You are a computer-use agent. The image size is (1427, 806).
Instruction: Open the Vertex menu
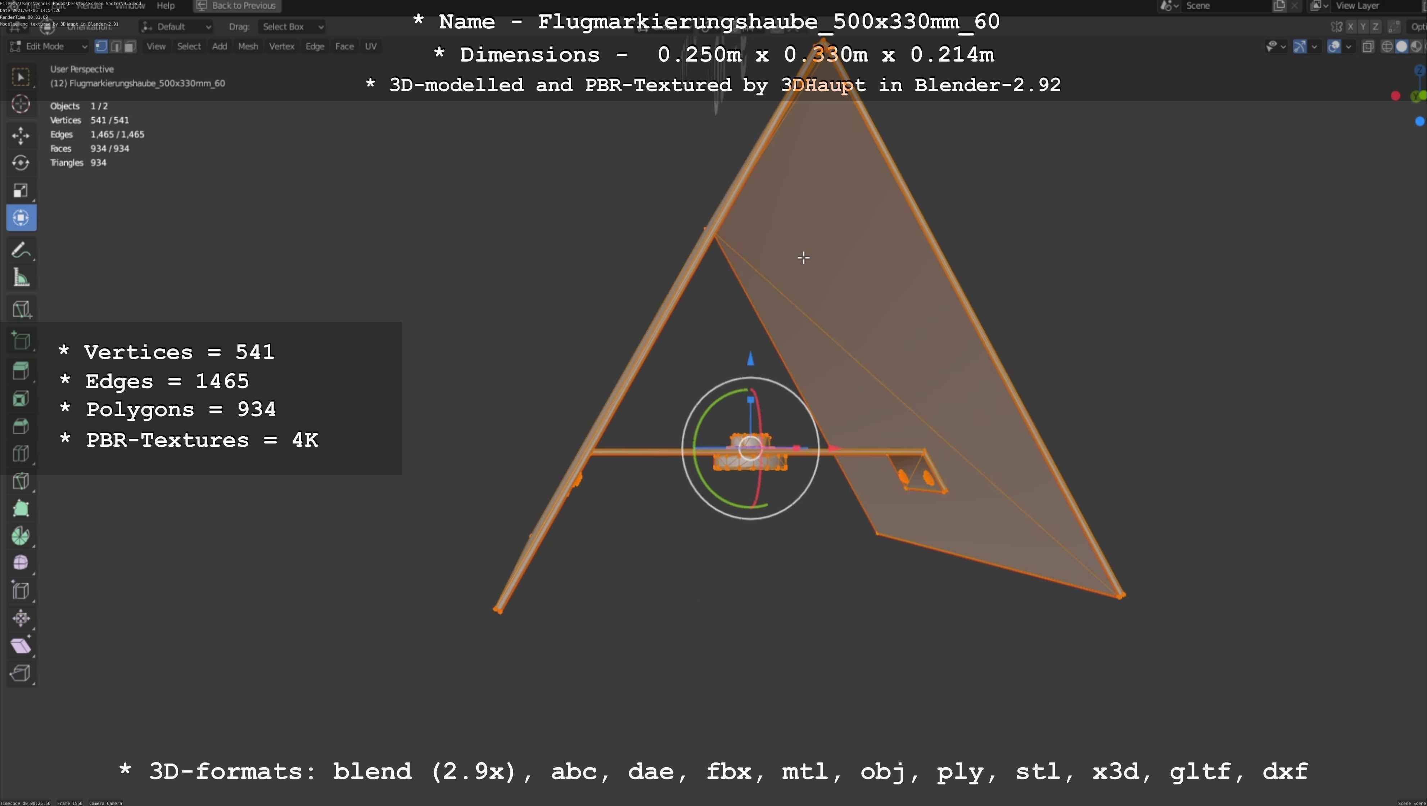pos(282,46)
